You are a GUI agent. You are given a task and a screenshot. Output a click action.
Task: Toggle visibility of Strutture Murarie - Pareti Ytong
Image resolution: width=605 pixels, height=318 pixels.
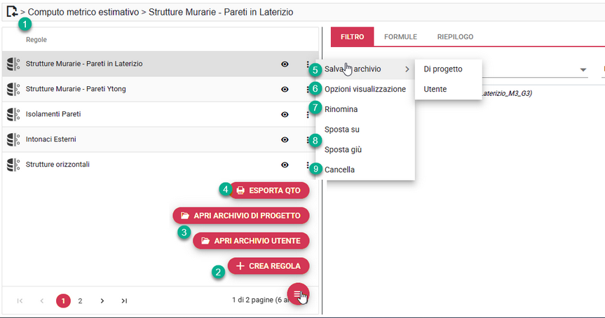tap(285, 89)
